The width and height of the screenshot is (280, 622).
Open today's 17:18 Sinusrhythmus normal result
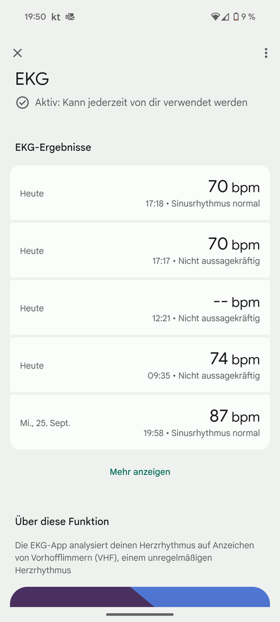140,193
